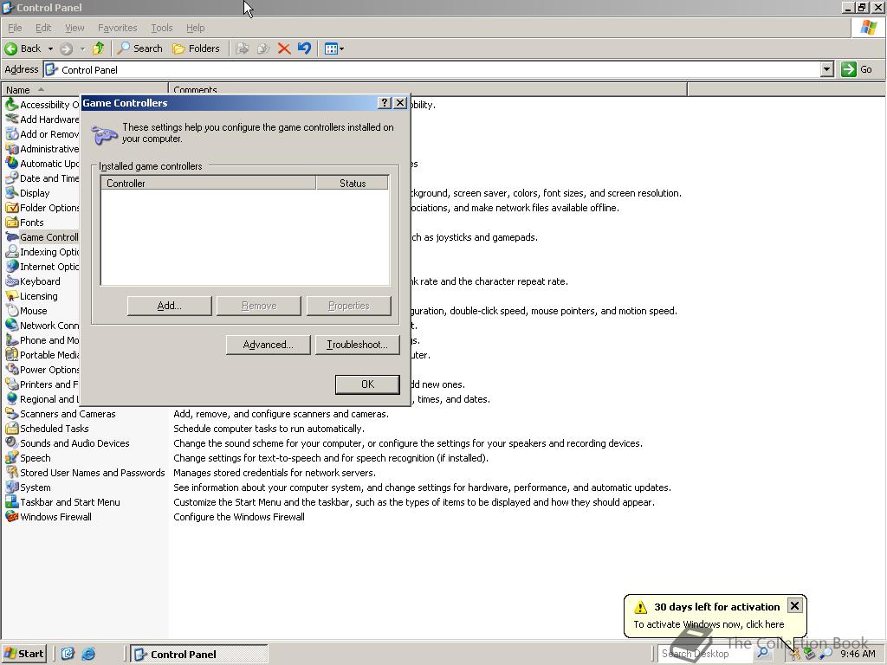This screenshot has height=665, width=887.
Task: Click the dialog's question mark help button
Action: point(385,103)
